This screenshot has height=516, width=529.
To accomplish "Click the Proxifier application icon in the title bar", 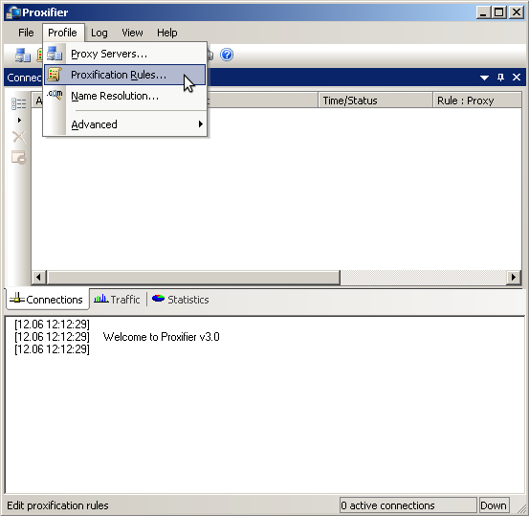I will click(x=13, y=12).
